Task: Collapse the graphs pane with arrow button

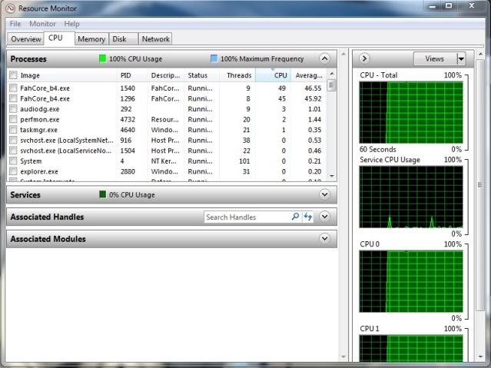Action: pos(364,58)
